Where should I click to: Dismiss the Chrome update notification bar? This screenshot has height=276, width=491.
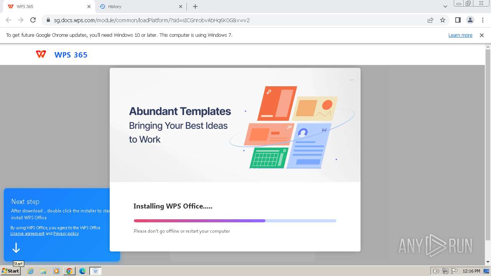(482, 35)
